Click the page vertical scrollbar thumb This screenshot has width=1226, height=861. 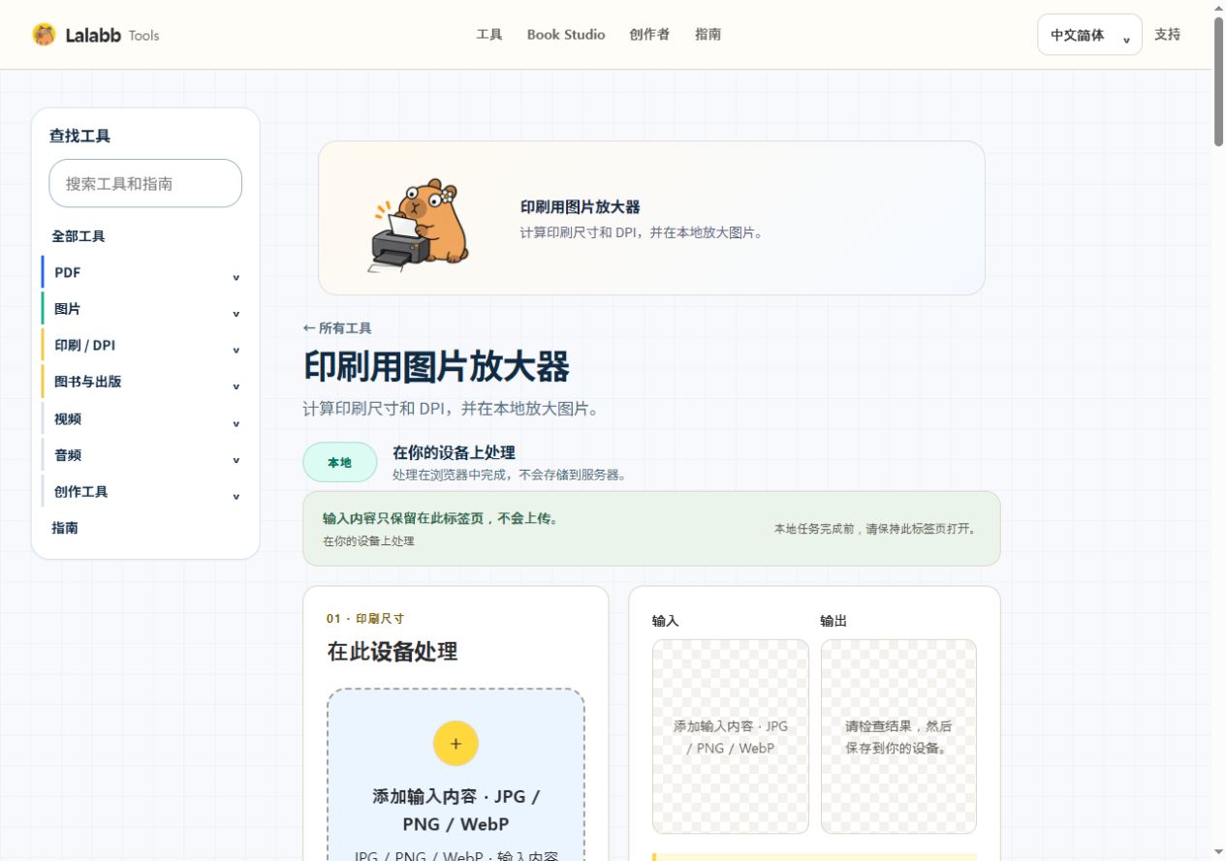(x=1218, y=81)
